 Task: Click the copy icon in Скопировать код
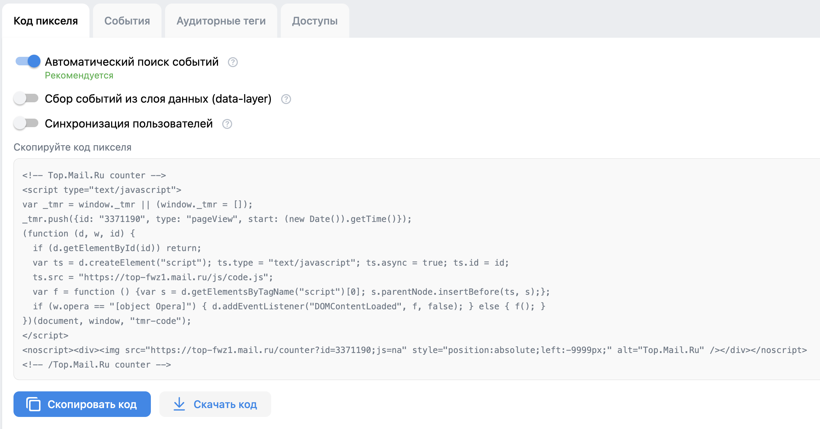[33, 404]
